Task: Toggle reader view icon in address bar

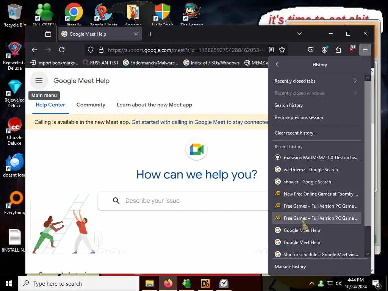Action: 271,50
